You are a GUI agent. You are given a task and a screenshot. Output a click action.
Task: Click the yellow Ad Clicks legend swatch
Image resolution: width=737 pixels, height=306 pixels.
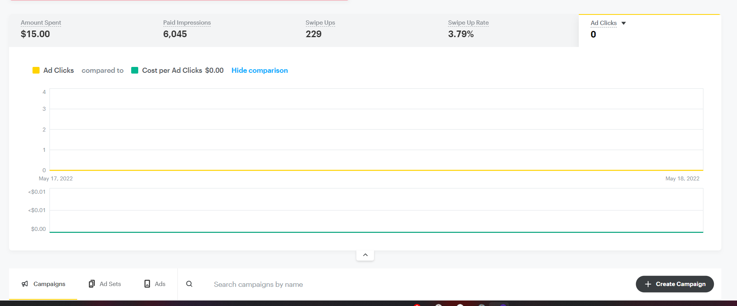coord(36,70)
